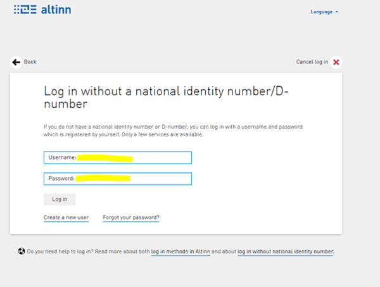Click the explanatory paragraph under the heading
Screen dimensions: 380x287
[x=171, y=130]
